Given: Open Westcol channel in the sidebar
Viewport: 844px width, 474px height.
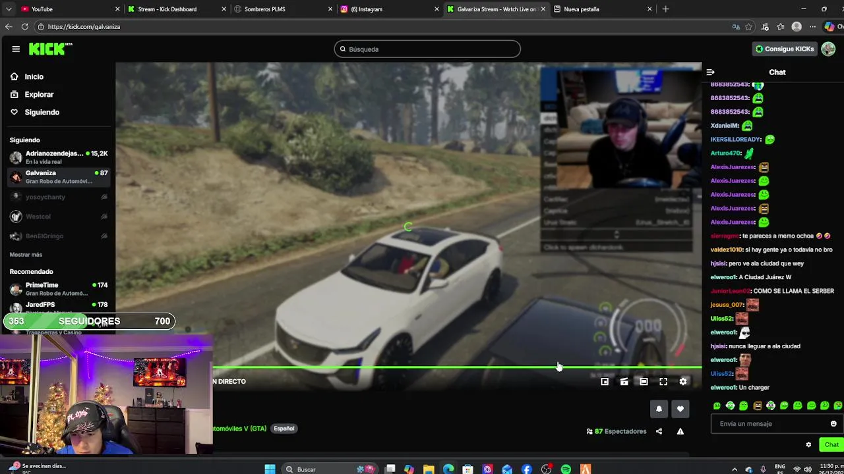Looking at the screenshot, I should pyautogui.click(x=58, y=217).
